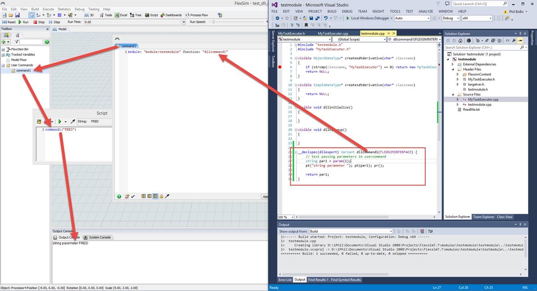Toggle auto-hide on the Output panel
Image resolution: width=537 pixels, height=291 pixels.
[x=520, y=224]
